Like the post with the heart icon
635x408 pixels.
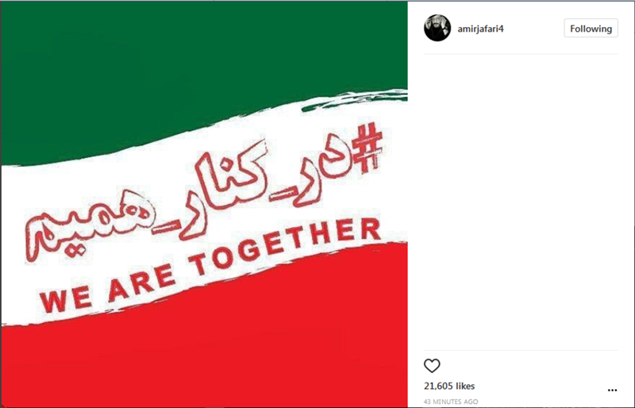pos(432,366)
